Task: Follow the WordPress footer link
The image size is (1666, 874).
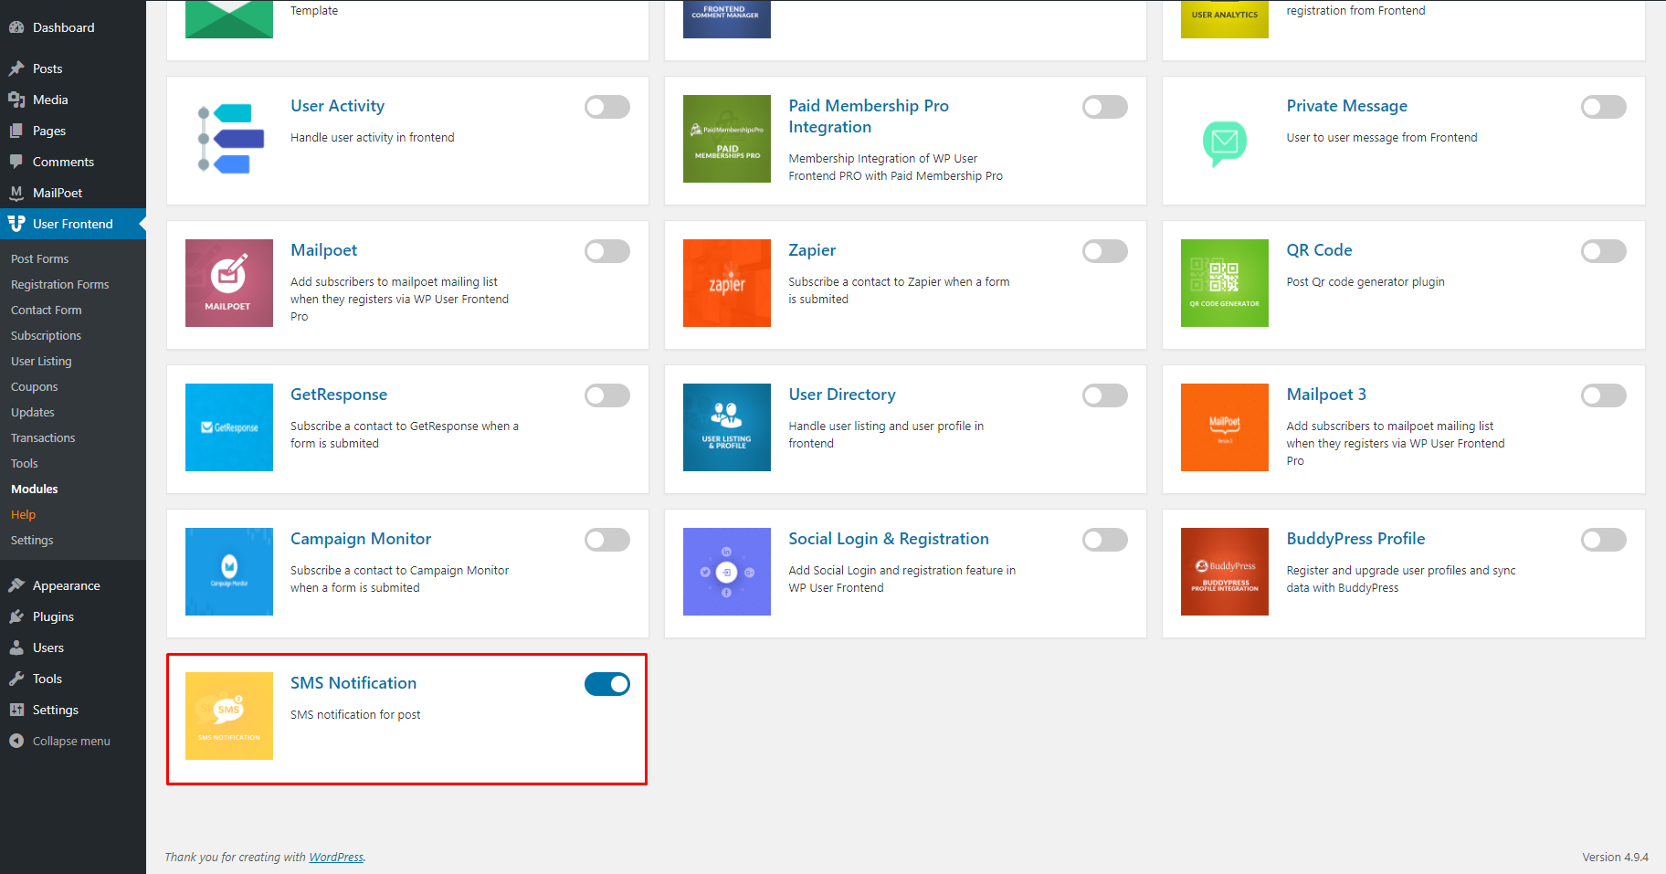Action: pos(336,858)
